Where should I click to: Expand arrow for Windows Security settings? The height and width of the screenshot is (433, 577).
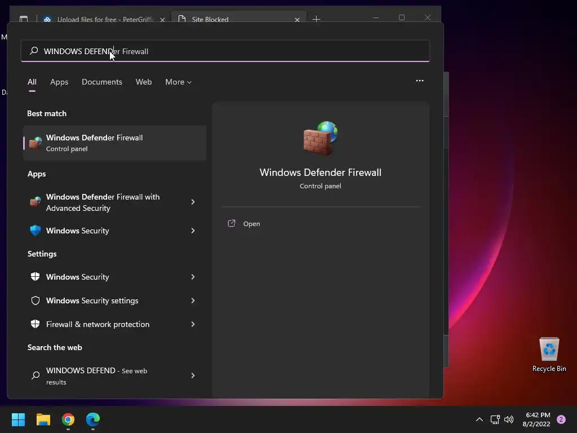pyautogui.click(x=193, y=301)
